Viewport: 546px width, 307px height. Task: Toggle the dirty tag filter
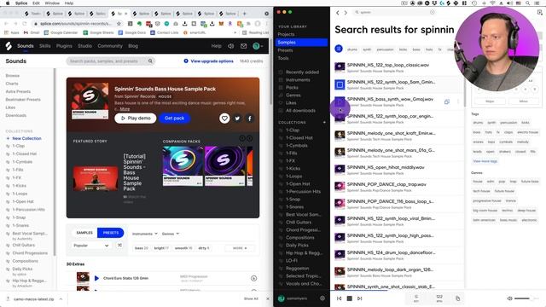coord(204,248)
